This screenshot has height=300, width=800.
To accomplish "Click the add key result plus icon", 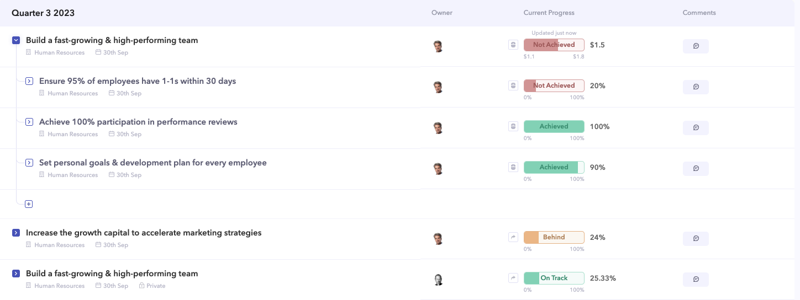I will [x=29, y=204].
